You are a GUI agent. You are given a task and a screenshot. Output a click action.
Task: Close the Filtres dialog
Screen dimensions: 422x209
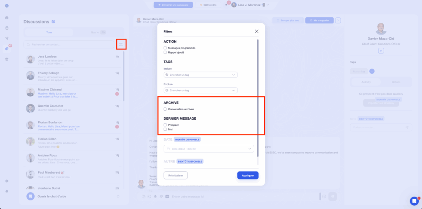click(256, 31)
